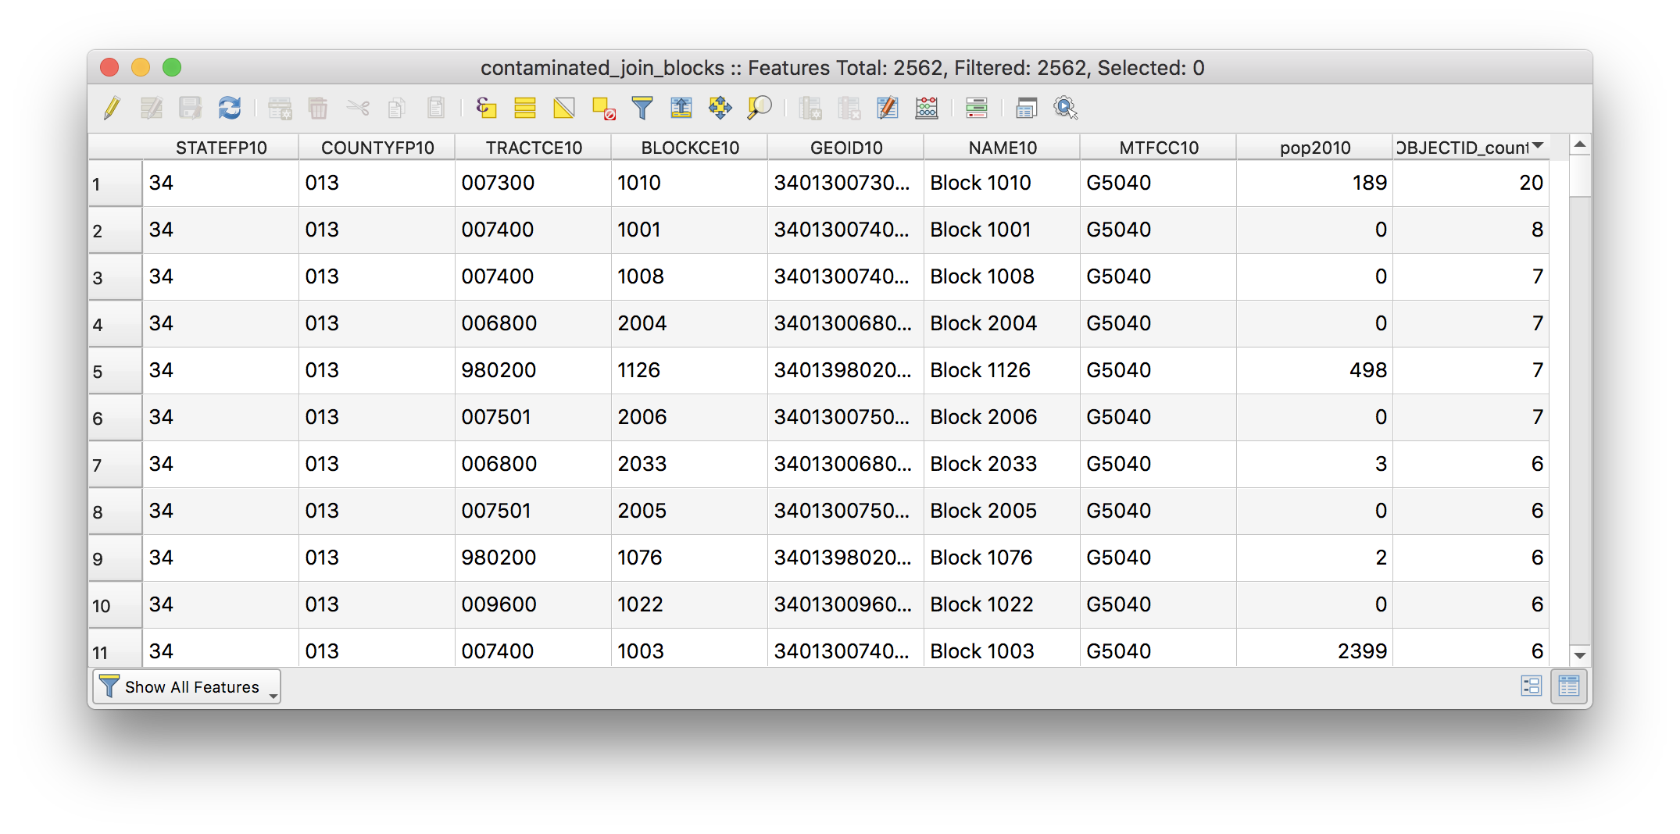Select all features in table
The image size is (1680, 834).
[525, 108]
